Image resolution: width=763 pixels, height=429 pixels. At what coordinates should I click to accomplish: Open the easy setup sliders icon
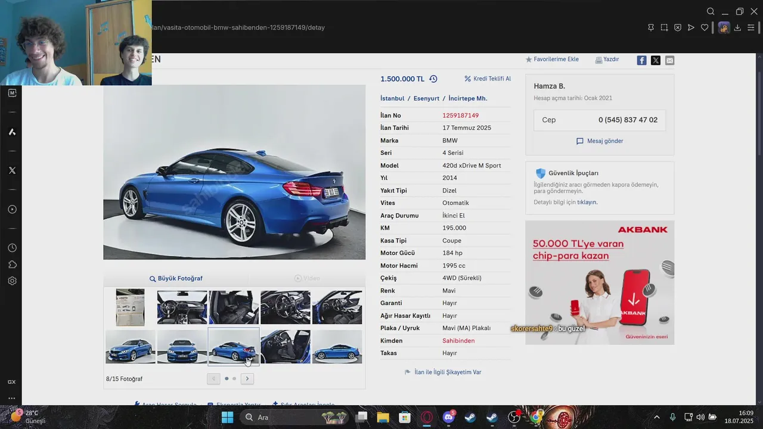(751, 27)
